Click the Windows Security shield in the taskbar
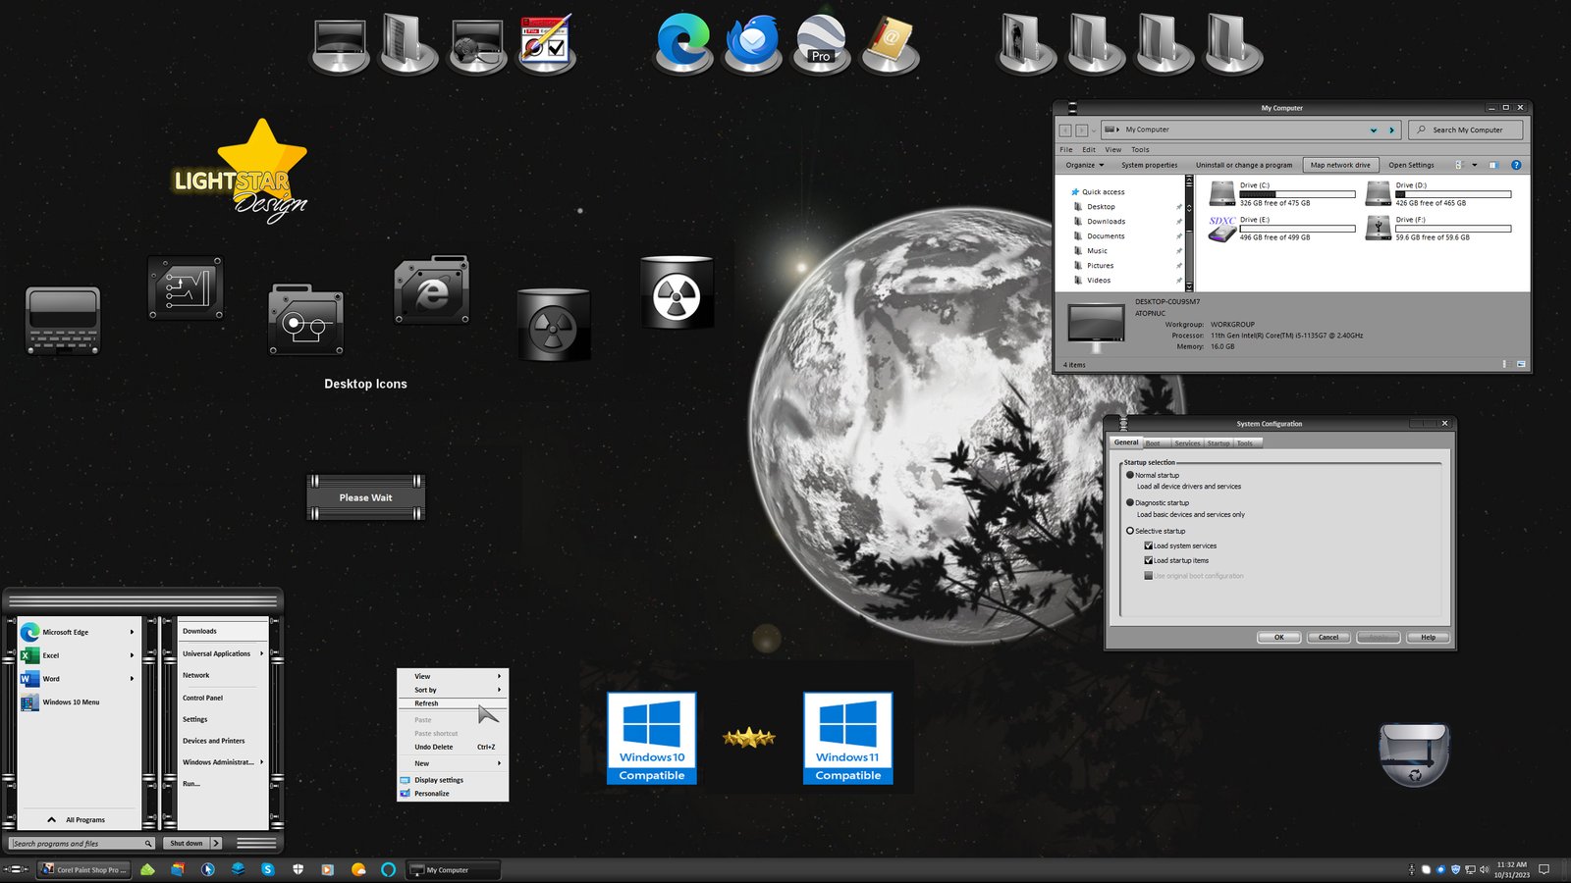1571x883 pixels. pyautogui.click(x=298, y=869)
